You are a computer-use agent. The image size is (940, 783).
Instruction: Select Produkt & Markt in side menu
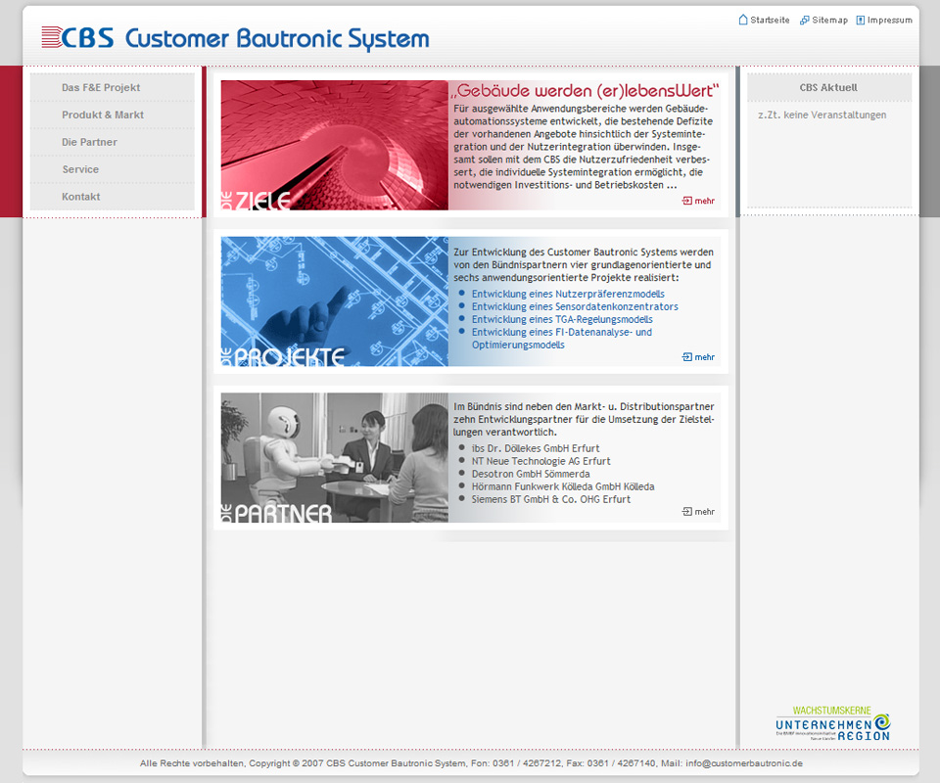[112, 115]
